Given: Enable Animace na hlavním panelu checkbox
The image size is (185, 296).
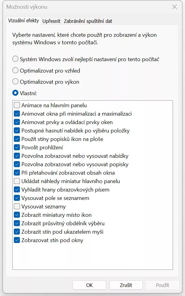Looking at the screenshot, I should [x=17, y=105].
